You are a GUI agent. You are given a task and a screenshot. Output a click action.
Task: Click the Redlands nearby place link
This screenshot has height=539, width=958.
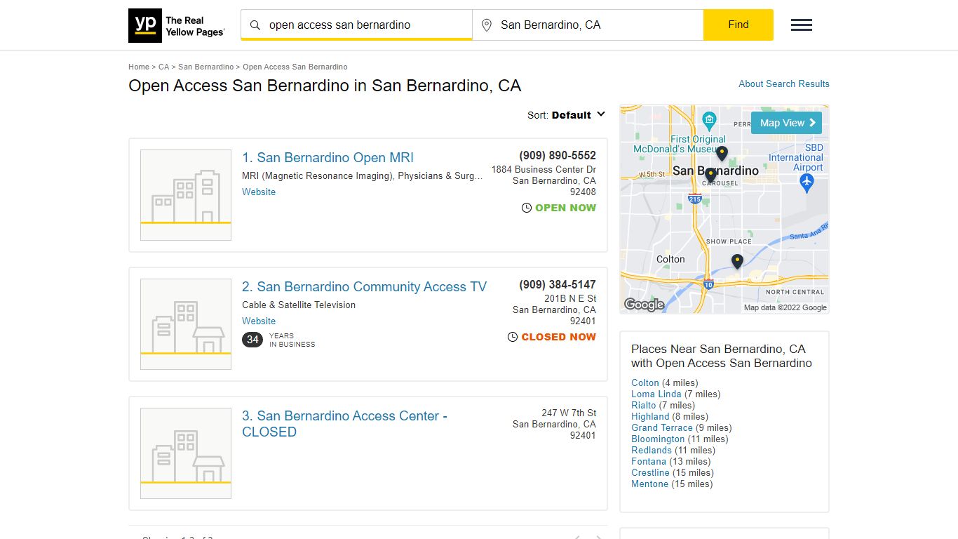click(652, 450)
